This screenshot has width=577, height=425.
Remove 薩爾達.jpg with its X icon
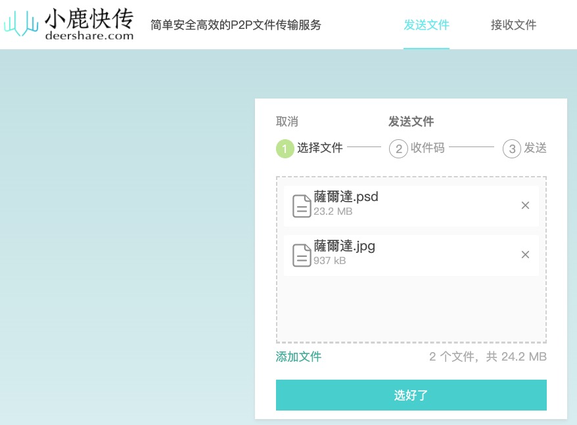point(525,255)
